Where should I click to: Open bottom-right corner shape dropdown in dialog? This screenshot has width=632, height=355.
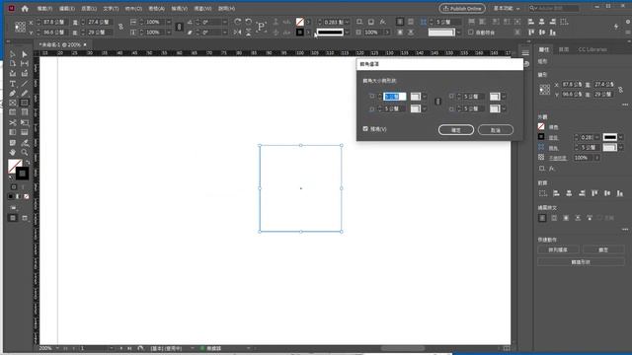click(x=504, y=108)
